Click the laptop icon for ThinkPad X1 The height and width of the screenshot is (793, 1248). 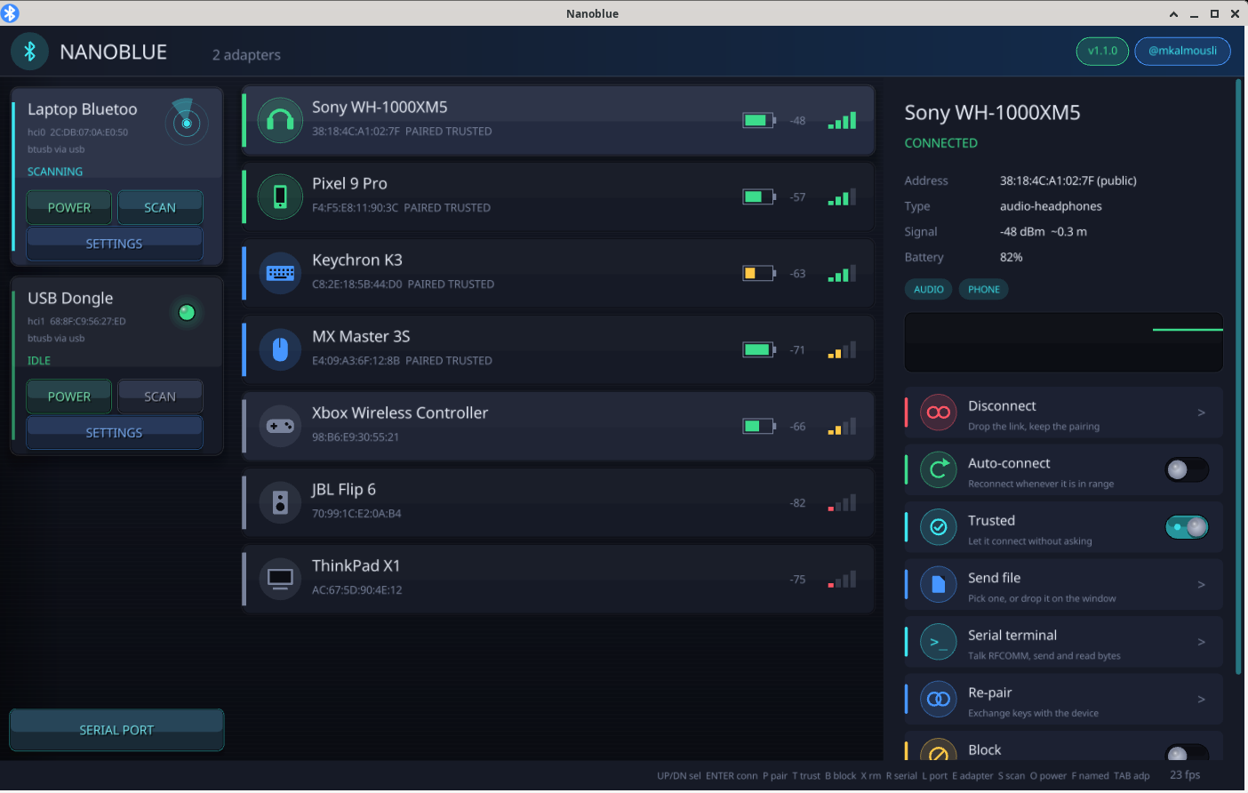coord(280,579)
